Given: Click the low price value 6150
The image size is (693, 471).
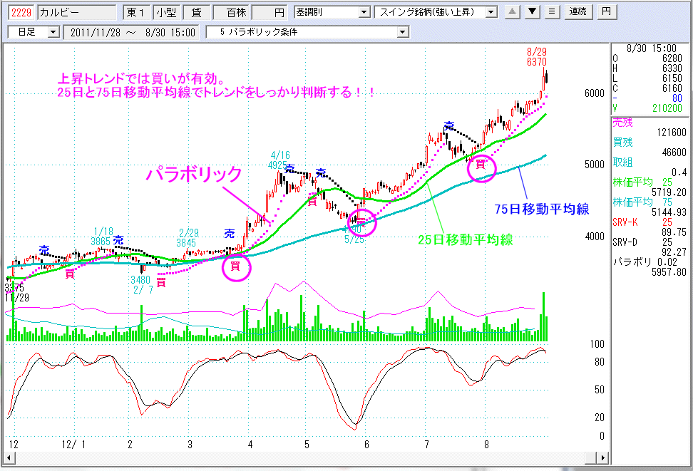Looking at the screenshot, I should click(672, 78).
